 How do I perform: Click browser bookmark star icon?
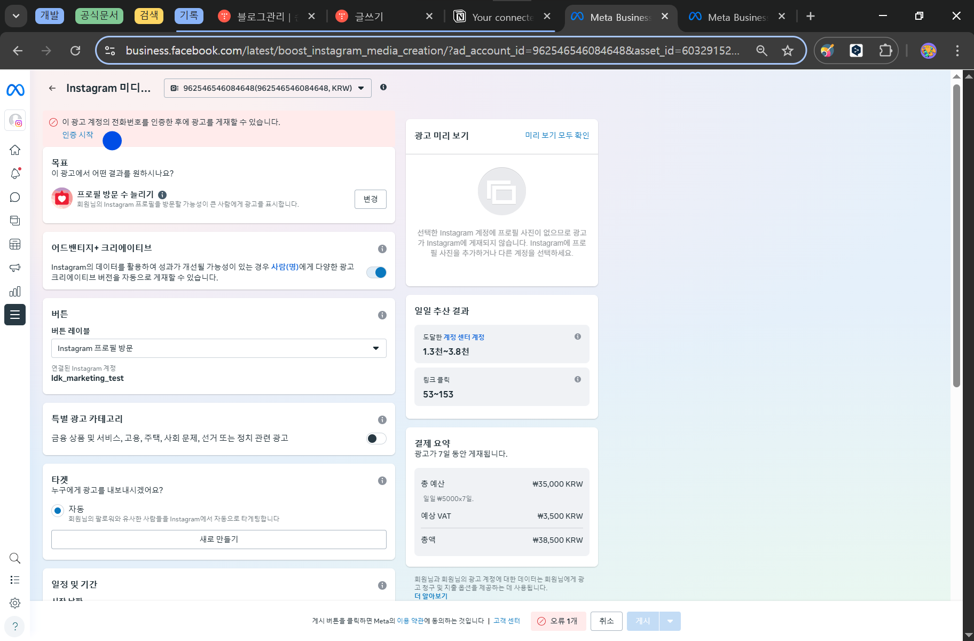[x=788, y=51]
